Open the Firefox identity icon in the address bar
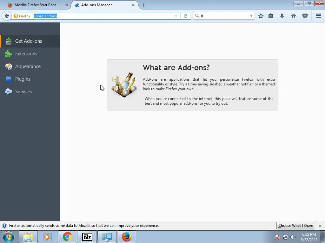Image resolution: width=325 pixels, height=243 pixels. 22,16
